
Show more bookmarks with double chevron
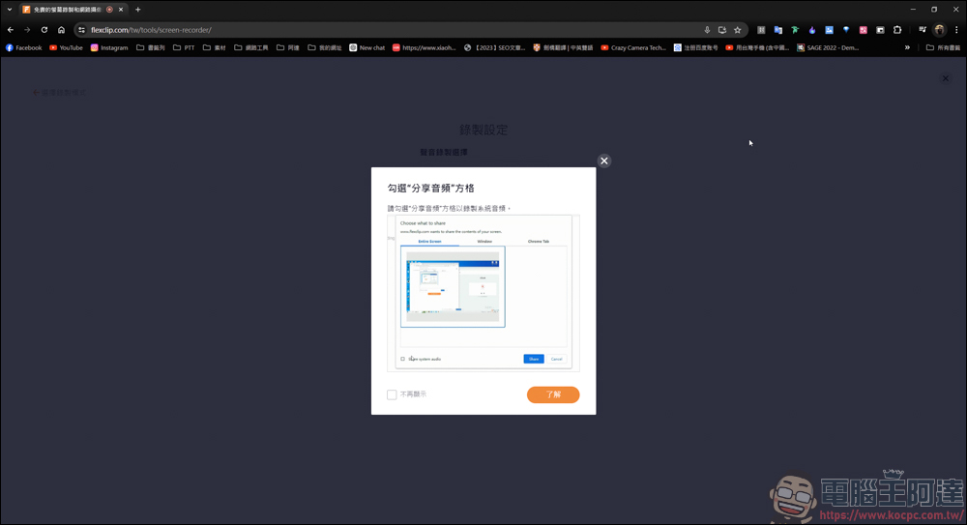pos(907,47)
